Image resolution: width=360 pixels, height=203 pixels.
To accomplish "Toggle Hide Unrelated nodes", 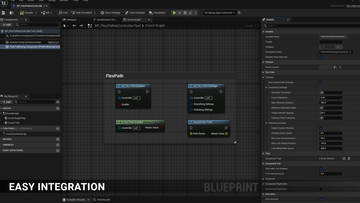I will click(x=82, y=13).
